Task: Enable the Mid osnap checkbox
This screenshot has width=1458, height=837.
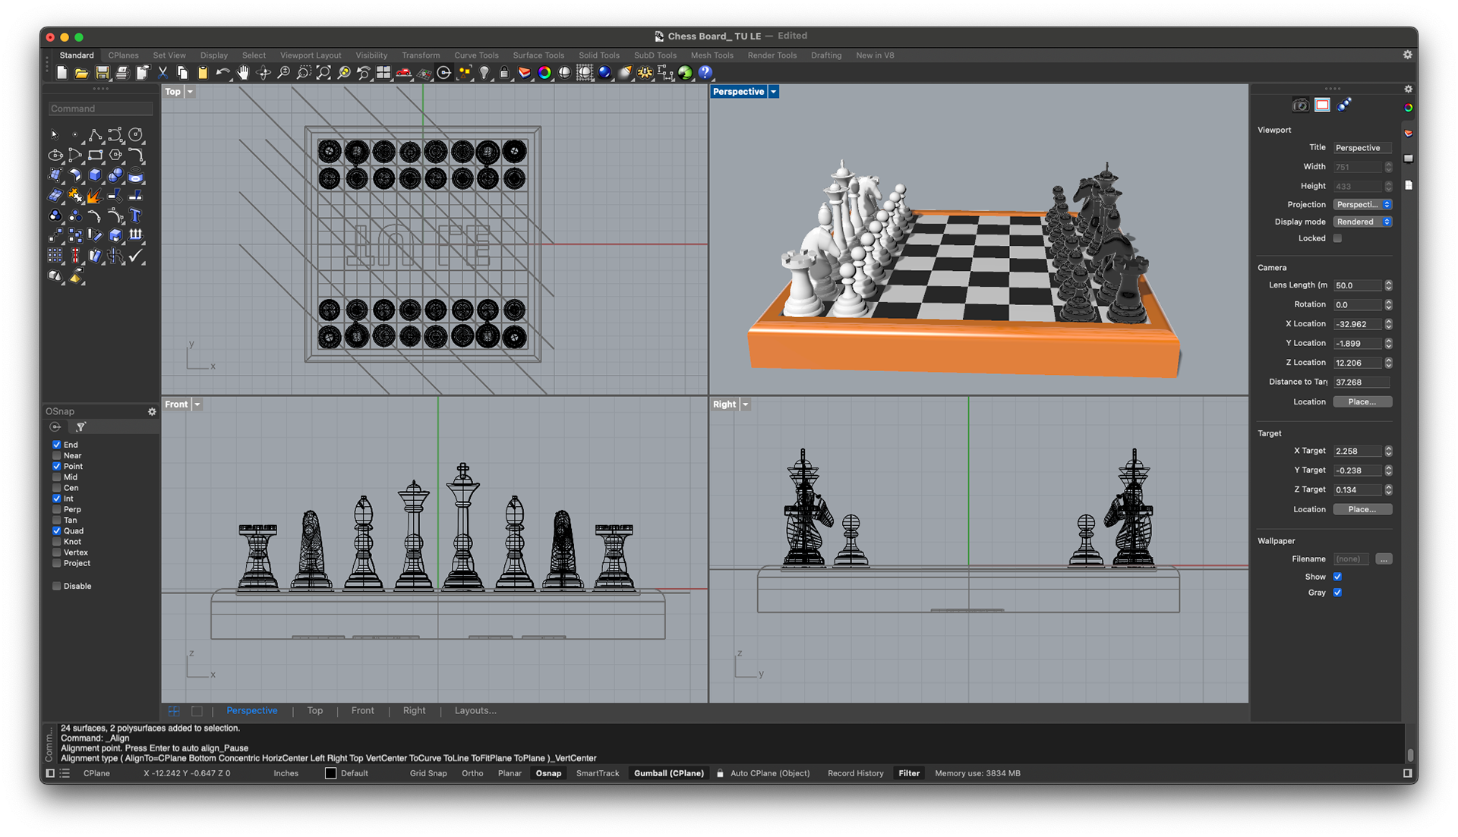Action: [57, 477]
